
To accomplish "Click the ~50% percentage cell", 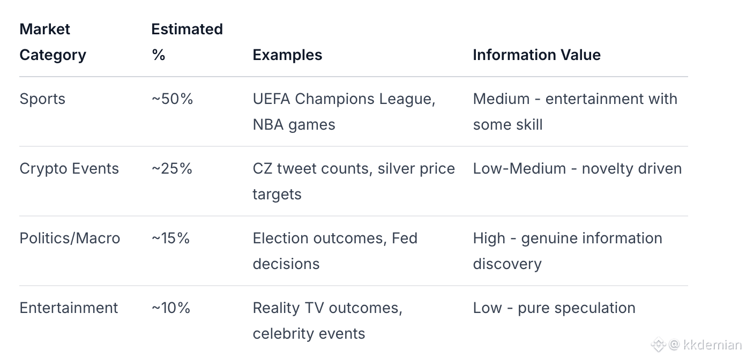I will pos(172,99).
